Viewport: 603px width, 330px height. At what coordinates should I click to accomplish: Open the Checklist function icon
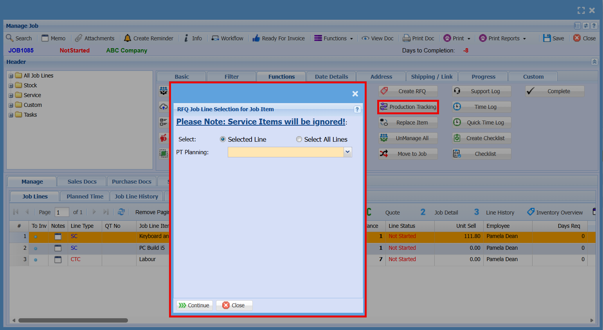(x=457, y=153)
